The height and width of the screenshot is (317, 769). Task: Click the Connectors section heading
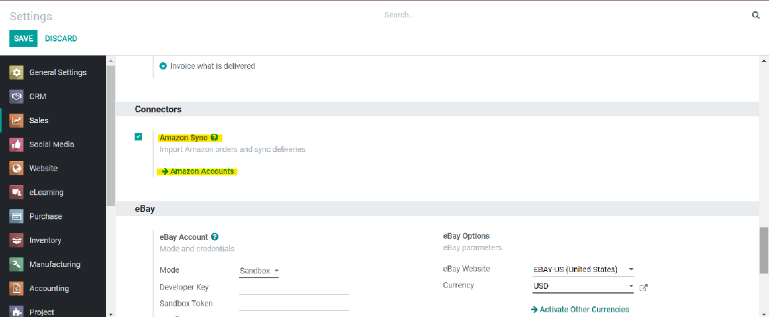pyautogui.click(x=158, y=109)
